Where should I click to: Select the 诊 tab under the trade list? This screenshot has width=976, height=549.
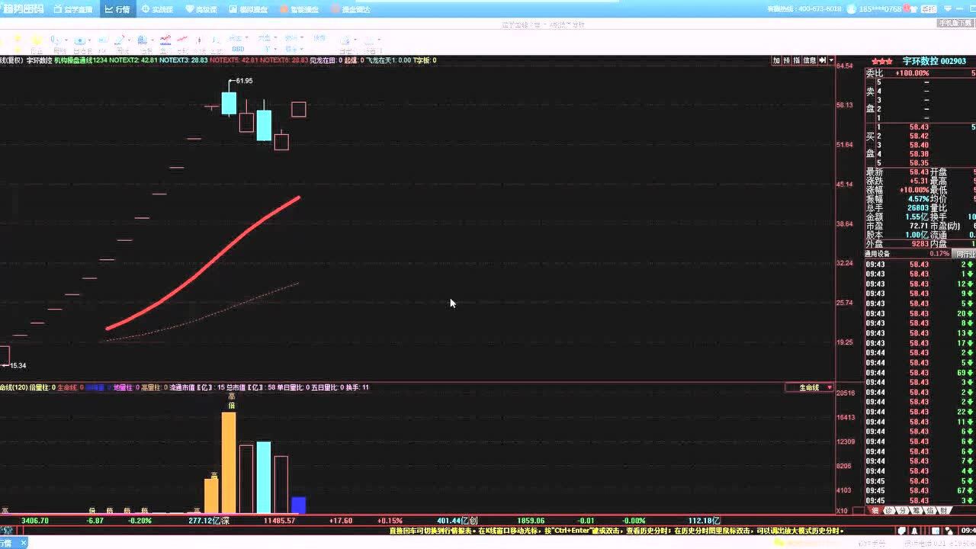889,510
